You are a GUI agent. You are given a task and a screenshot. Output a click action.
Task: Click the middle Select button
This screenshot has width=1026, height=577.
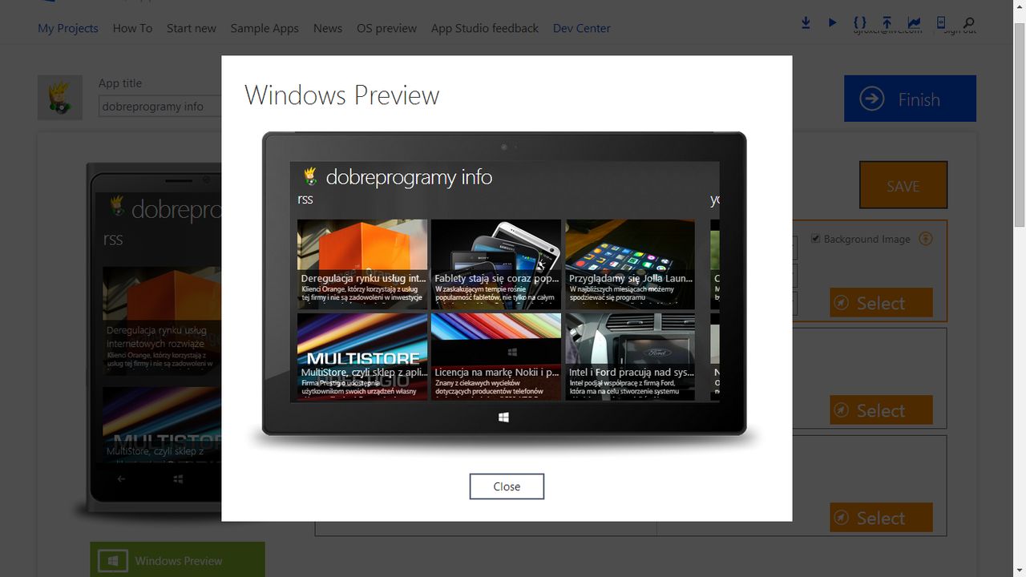click(881, 410)
